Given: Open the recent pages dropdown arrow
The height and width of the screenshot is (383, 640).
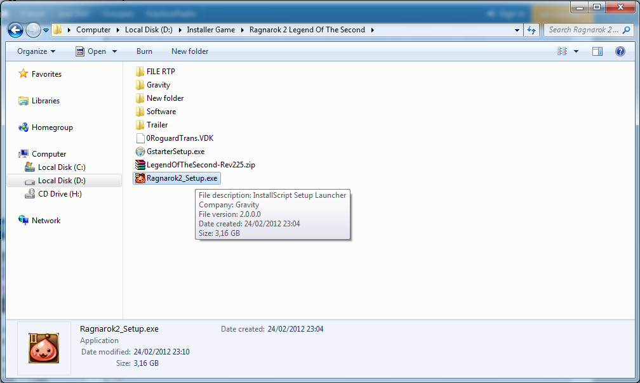Looking at the screenshot, I should point(46,30).
